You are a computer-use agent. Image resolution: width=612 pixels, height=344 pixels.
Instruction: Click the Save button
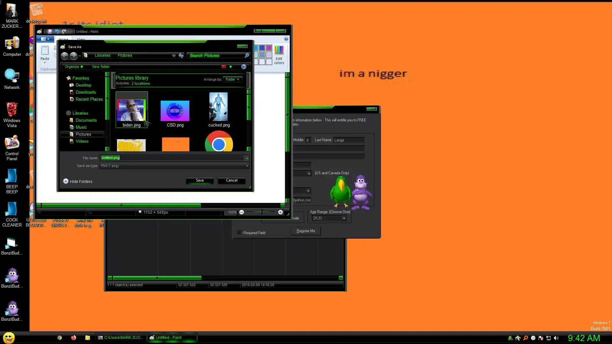click(200, 180)
